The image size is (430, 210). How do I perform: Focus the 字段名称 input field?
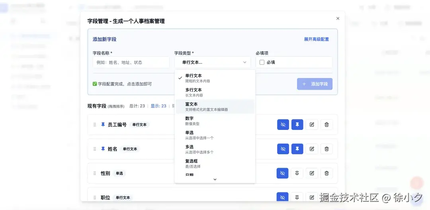pos(131,62)
